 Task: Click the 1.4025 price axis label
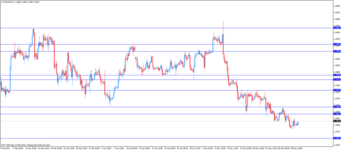tap(337, 13)
